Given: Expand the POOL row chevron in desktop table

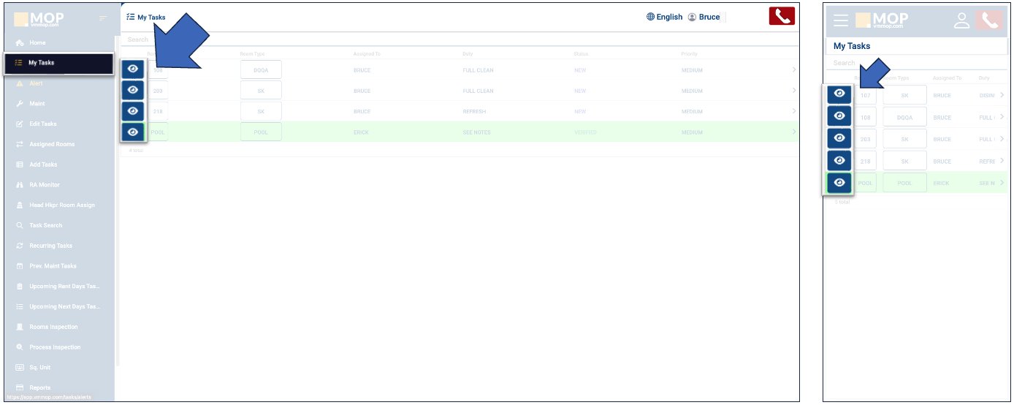Looking at the screenshot, I should tap(793, 132).
